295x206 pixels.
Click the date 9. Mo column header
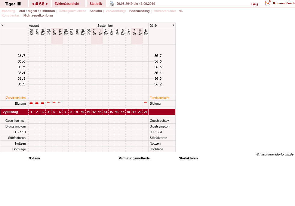point(146,32)
